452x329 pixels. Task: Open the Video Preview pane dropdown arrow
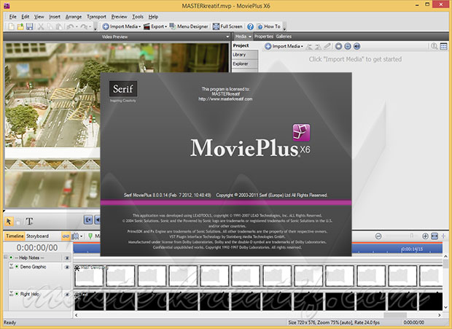coord(227,36)
